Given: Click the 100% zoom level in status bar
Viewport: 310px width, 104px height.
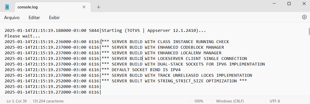Looking at the screenshot, I should (199, 101).
